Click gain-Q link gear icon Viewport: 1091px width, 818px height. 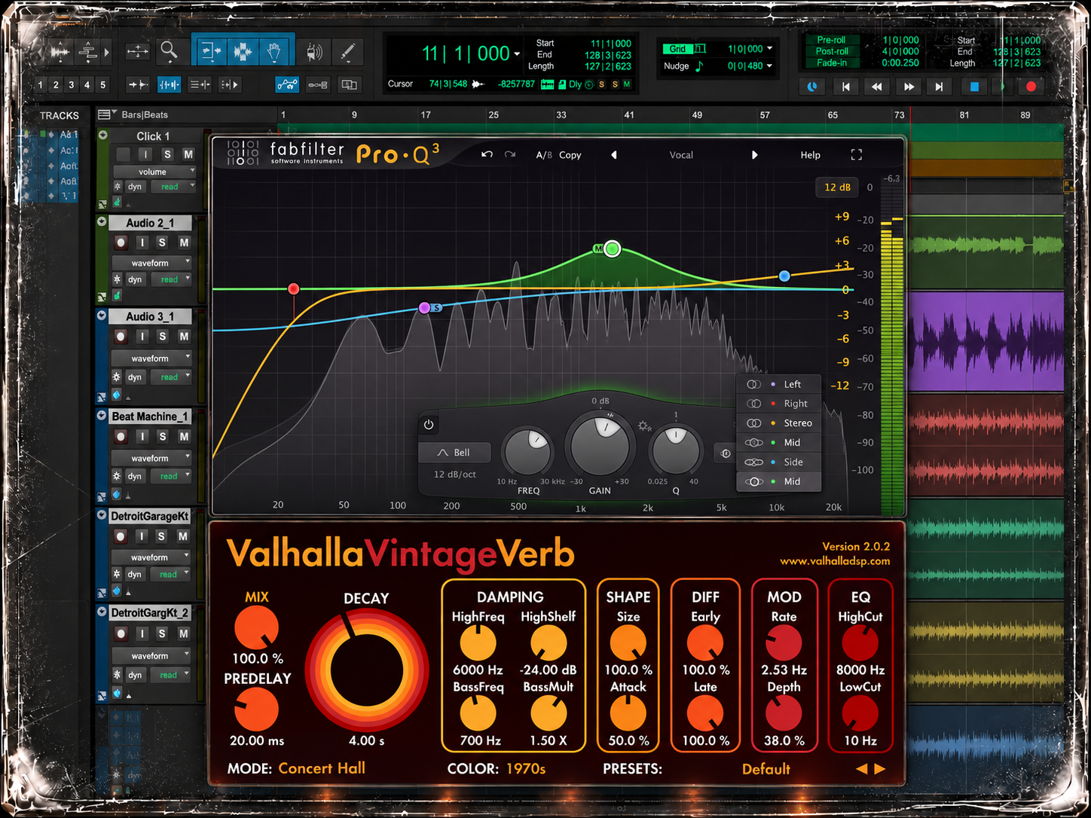point(644,426)
